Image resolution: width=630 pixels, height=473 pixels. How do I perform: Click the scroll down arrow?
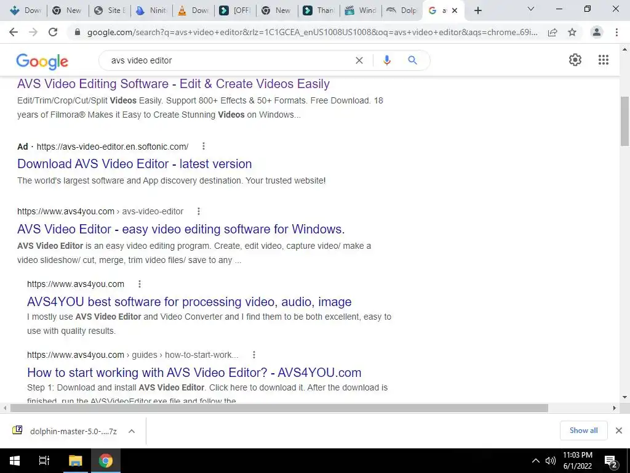pos(624,397)
